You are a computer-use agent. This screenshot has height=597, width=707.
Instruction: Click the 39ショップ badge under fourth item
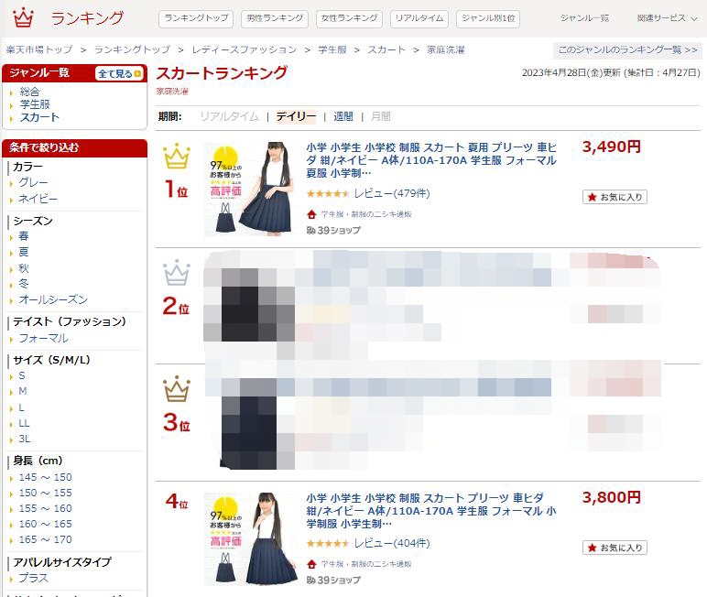click(x=333, y=581)
